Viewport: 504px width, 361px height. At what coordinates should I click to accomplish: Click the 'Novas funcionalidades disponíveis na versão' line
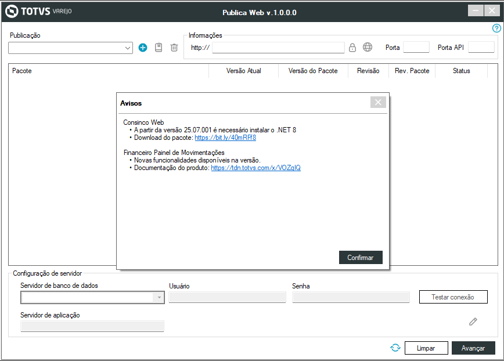point(197,160)
